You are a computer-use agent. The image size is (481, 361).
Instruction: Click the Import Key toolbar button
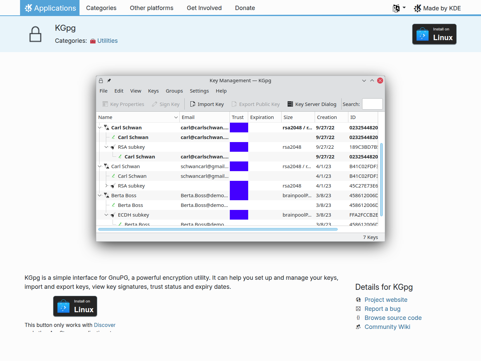pyautogui.click(x=207, y=104)
